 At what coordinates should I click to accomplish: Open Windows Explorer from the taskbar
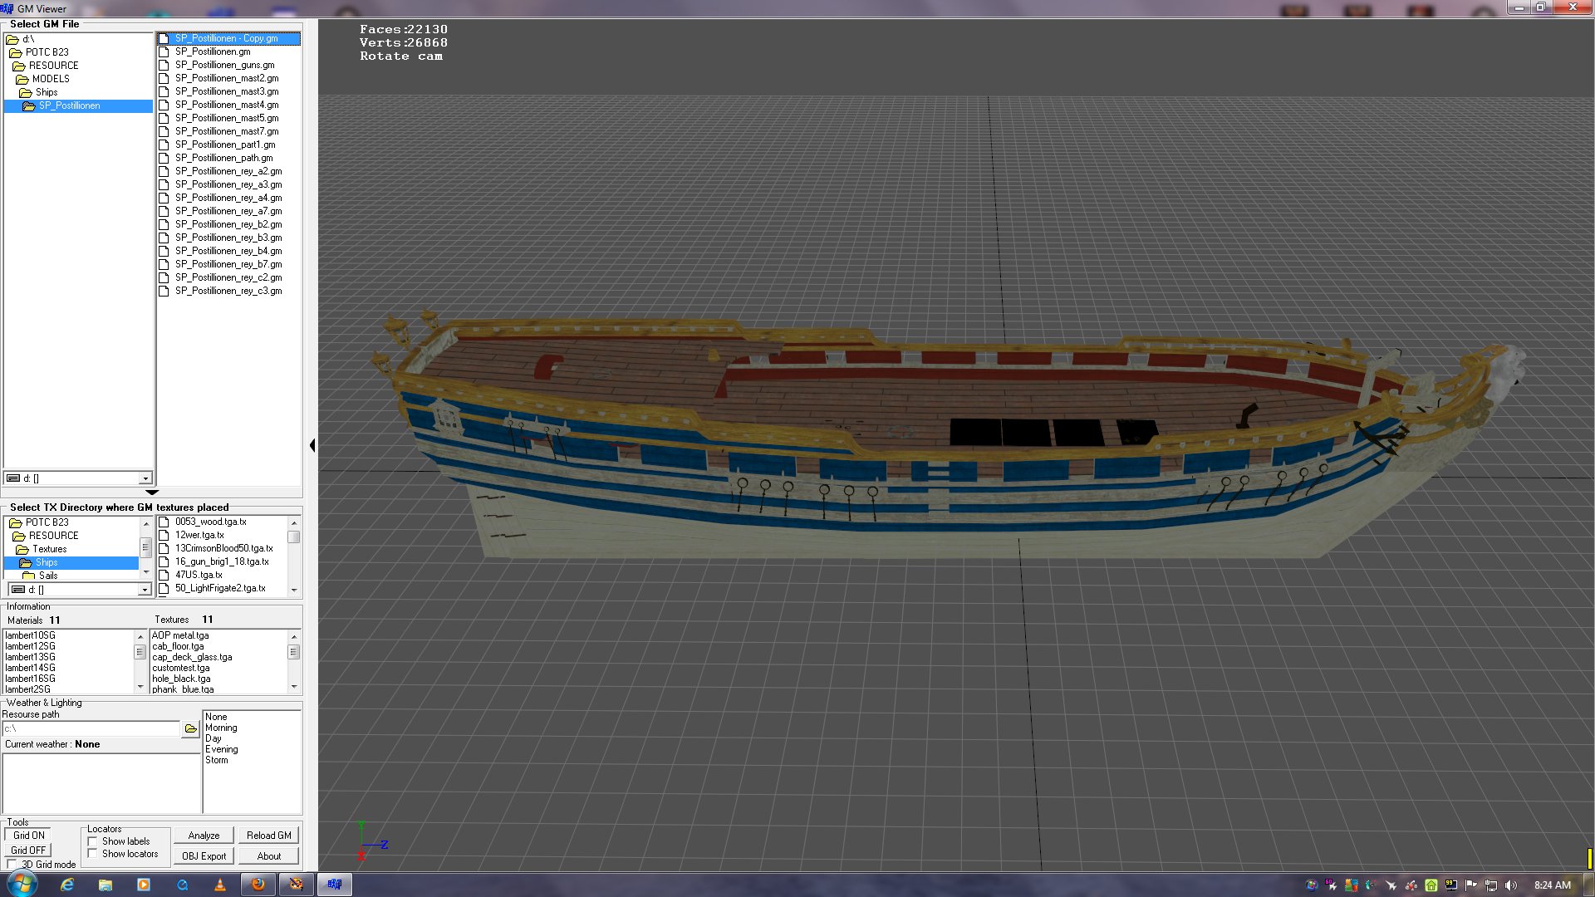(x=106, y=885)
